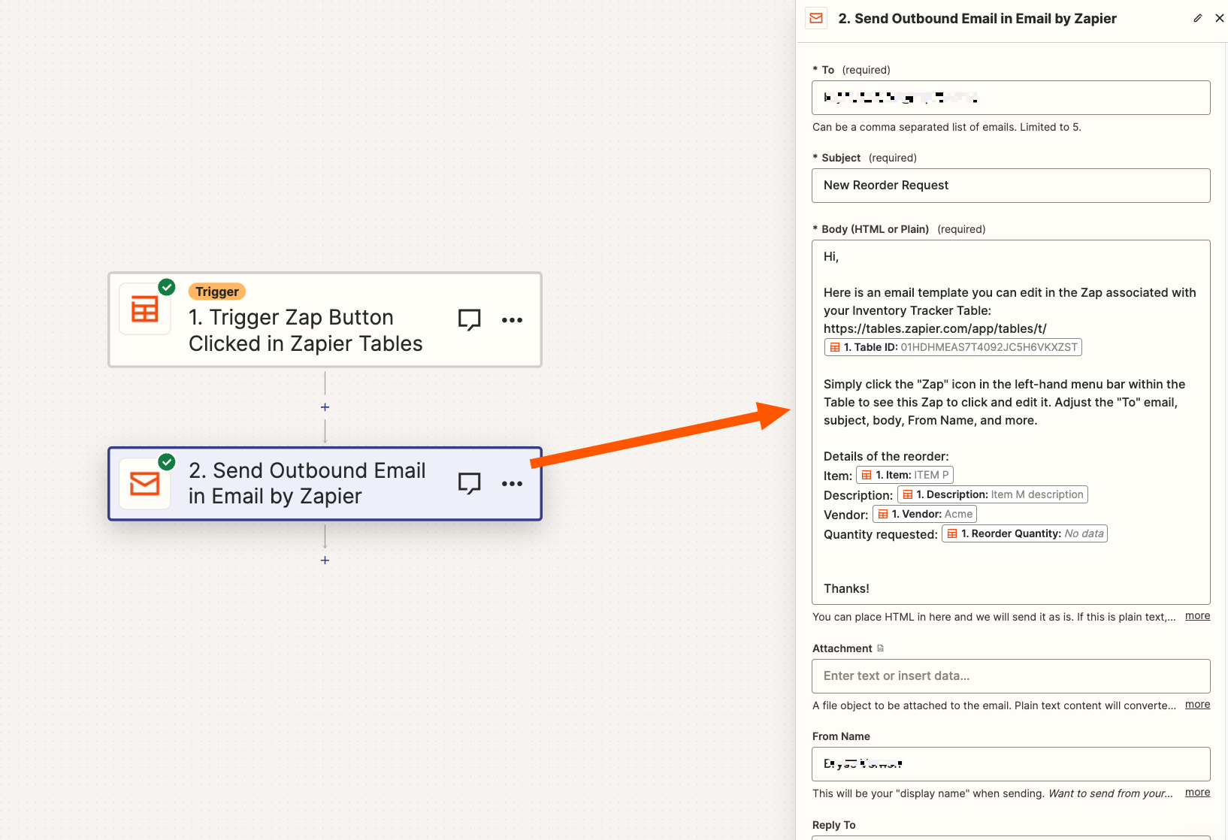Click the pencil rename icon in panel header
The width and height of the screenshot is (1228, 840).
[1197, 18]
